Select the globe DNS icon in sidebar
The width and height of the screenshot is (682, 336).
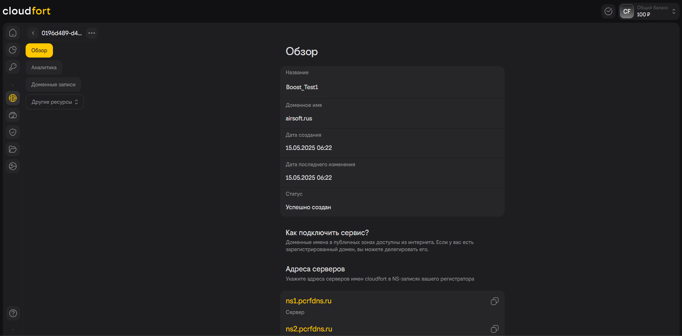click(x=13, y=98)
